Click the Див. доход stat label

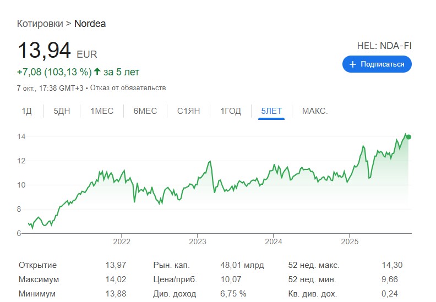click(173, 294)
